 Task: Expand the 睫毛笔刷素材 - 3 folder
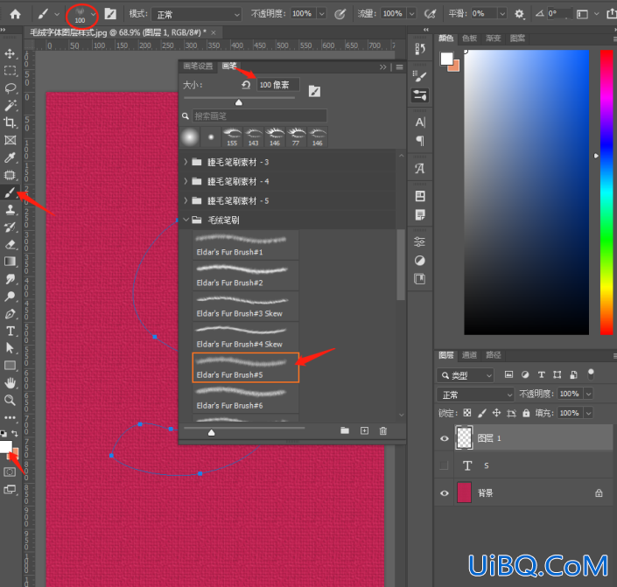point(186,162)
